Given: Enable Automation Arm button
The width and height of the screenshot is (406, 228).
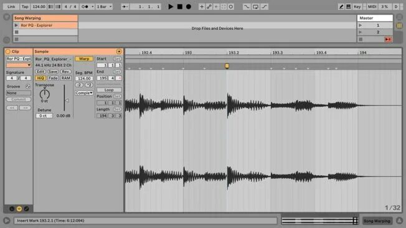Looking at the screenshot, I should pos(209,7).
